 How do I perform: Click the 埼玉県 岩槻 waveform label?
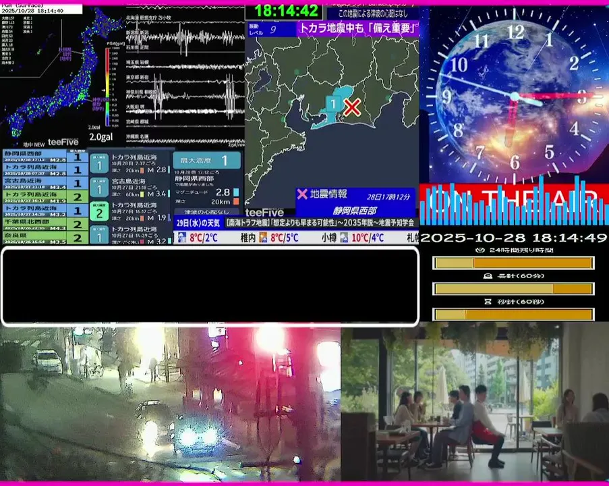[x=137, y=62]
